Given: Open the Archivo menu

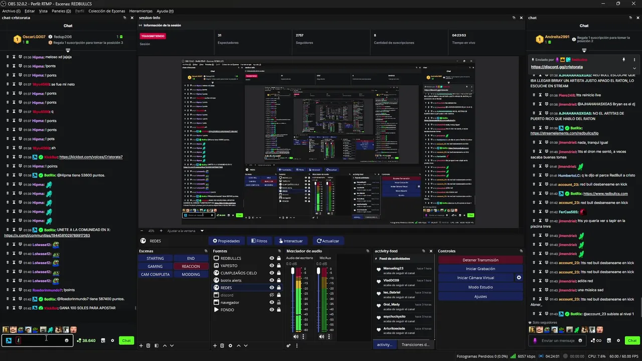Looking at the screenshot, I should [12, 11].
